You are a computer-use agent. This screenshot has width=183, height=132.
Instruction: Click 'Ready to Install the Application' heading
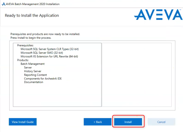[32, 16]
